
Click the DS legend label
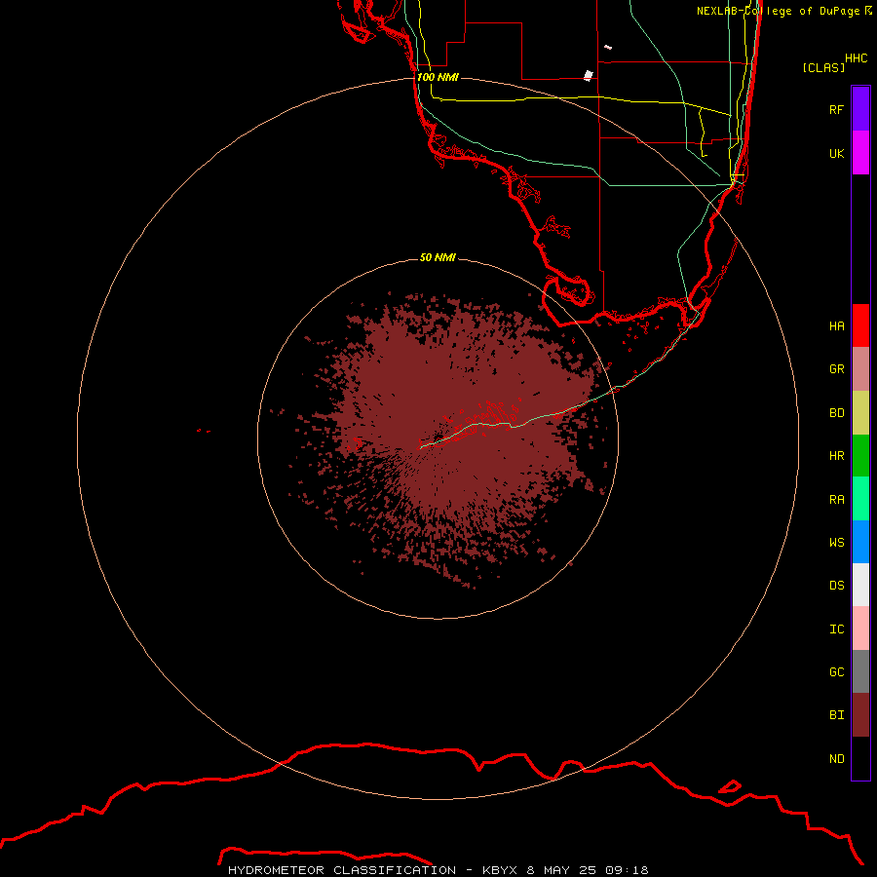[x=836, y=585]
